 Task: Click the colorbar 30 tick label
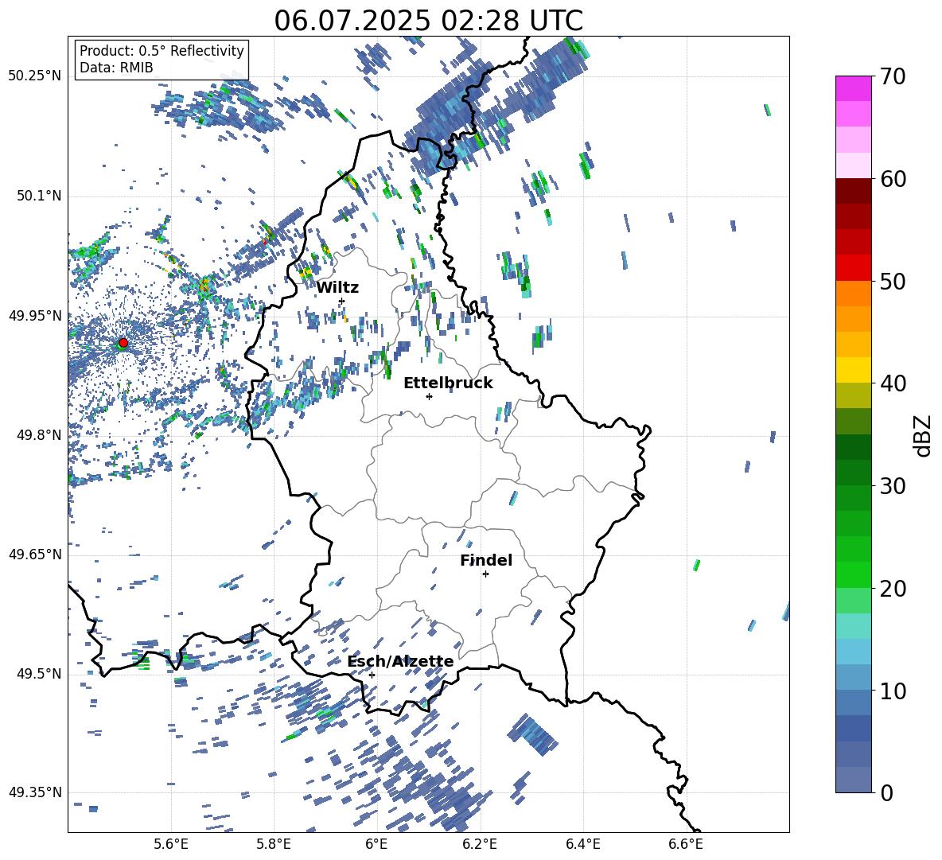pos(893,486)
